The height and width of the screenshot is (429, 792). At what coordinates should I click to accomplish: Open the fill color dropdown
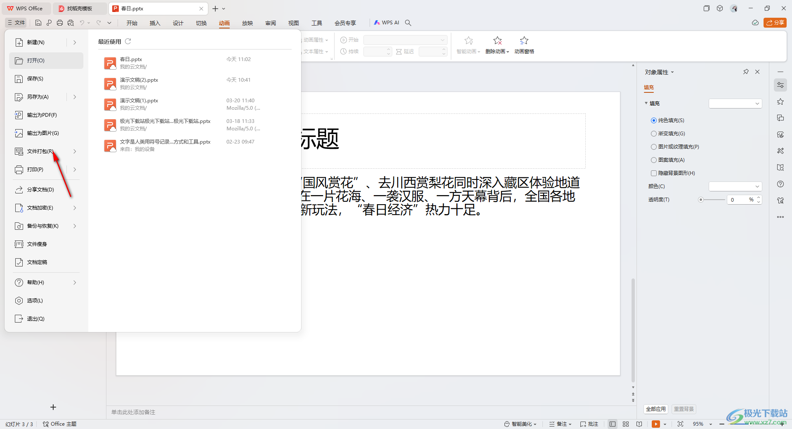[735, 186]
